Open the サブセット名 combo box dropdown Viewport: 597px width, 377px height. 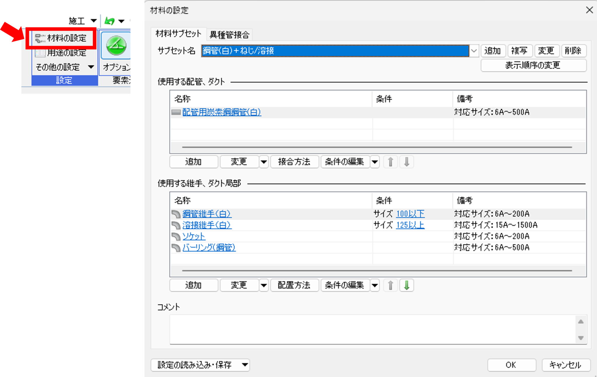[474, 51]
